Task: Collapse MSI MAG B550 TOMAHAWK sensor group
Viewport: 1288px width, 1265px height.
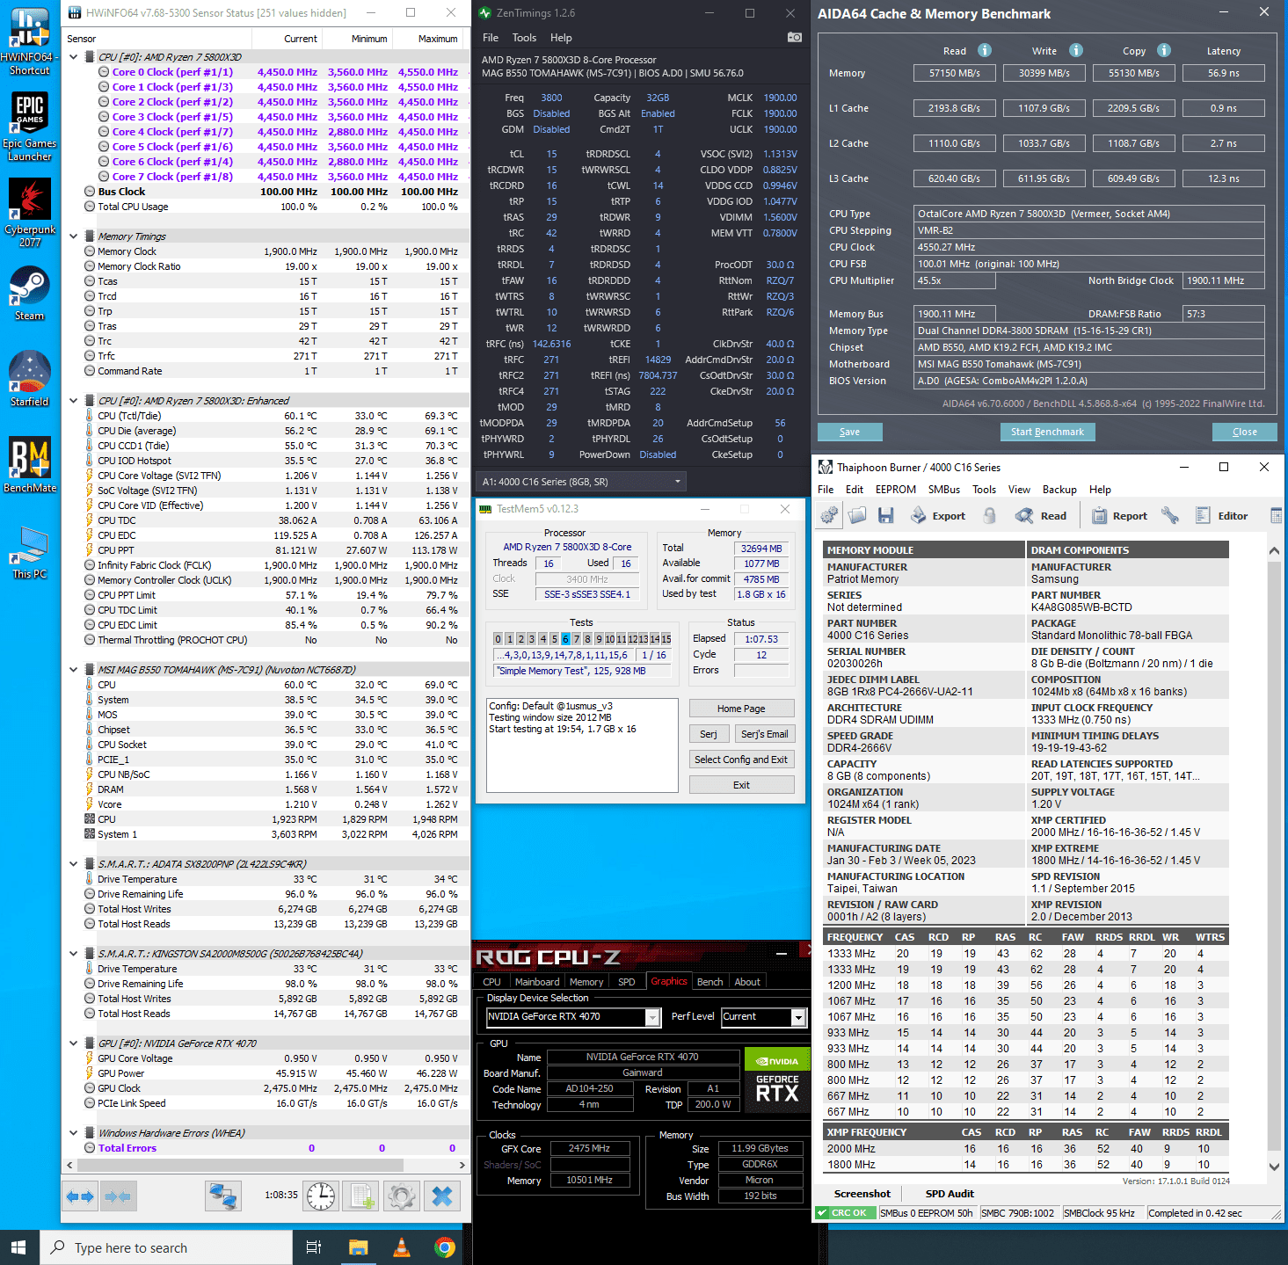Action: tap(74, 670)
